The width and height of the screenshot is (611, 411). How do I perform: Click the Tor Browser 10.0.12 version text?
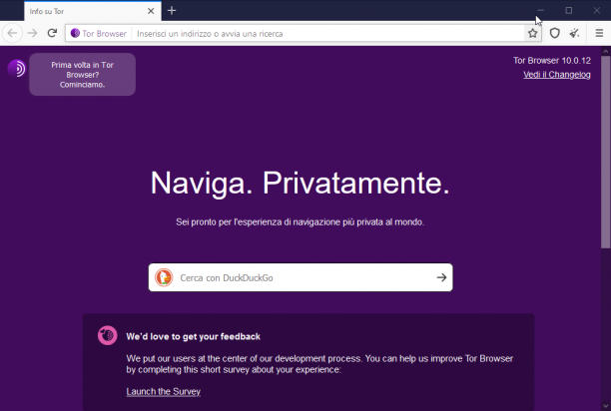click(x=552, y=60)
